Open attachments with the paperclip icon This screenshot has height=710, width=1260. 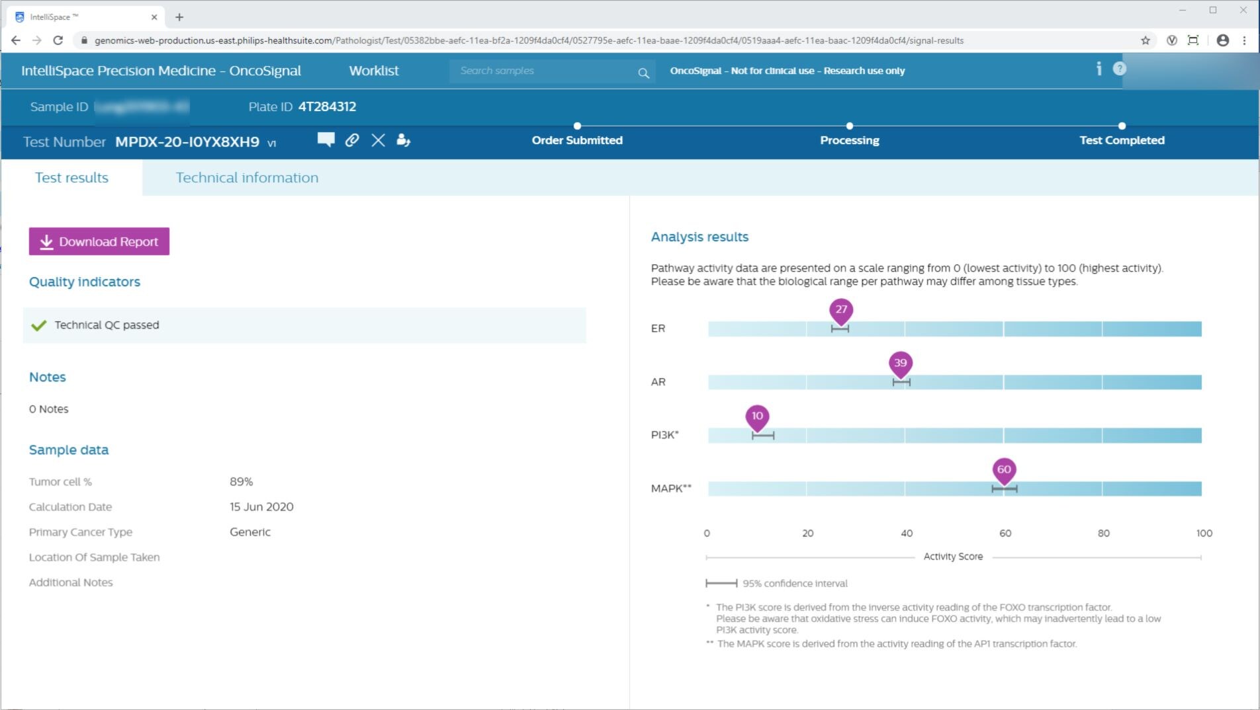351,141
